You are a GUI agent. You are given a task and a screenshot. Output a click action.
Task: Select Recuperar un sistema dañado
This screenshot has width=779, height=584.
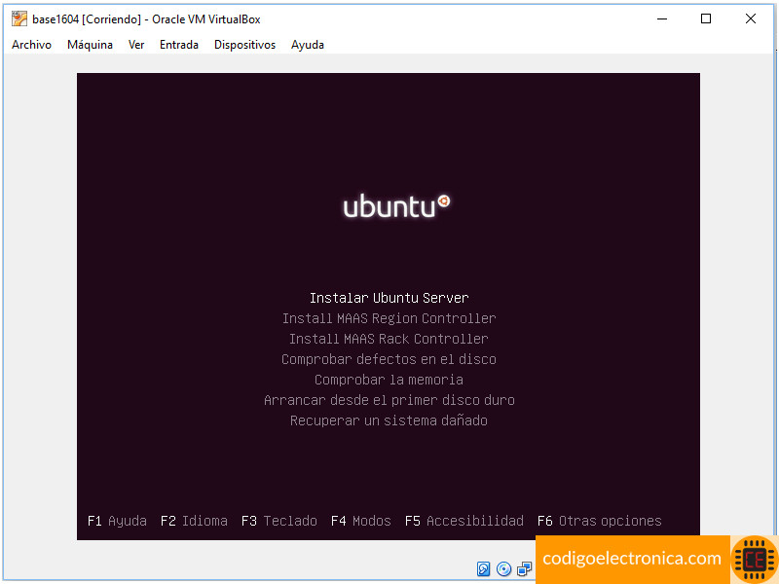(x=389, y=420)
